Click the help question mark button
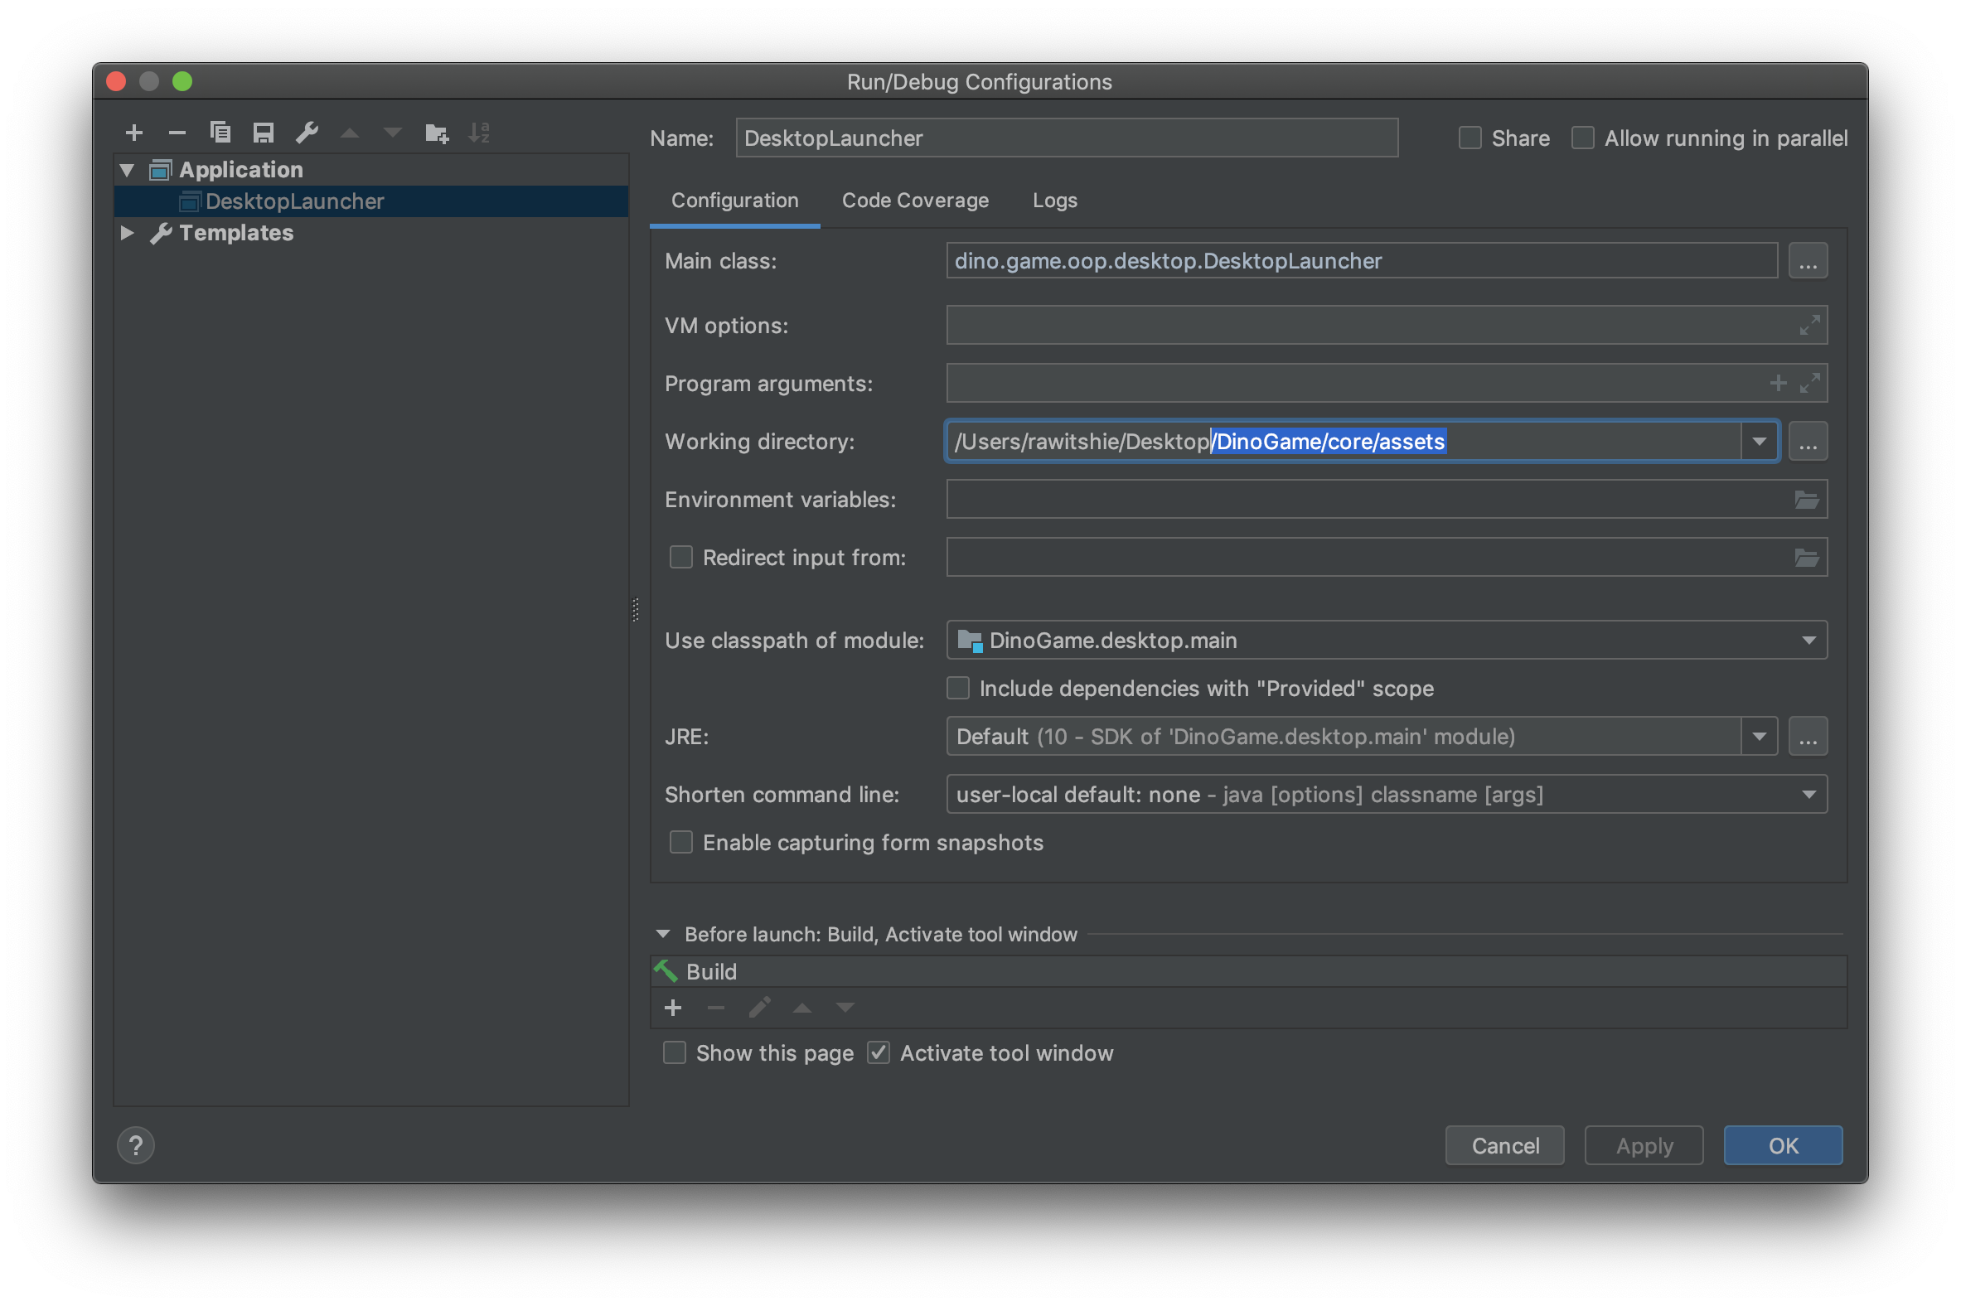Screen dimensions: 1961x1306 click(x=136, y=1145)
